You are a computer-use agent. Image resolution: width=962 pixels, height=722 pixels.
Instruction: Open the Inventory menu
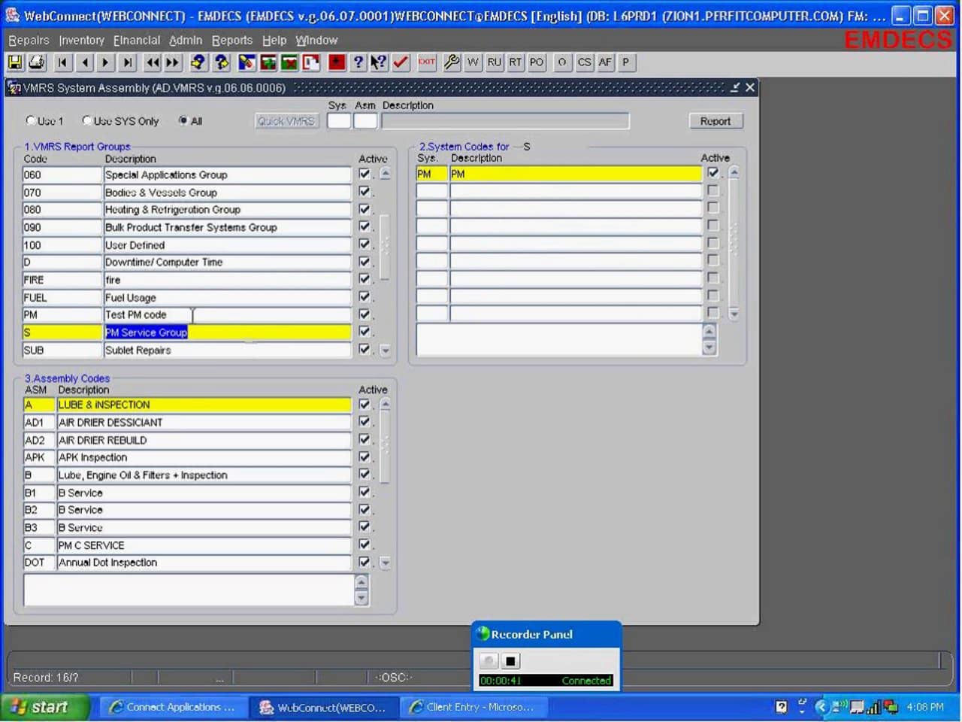pyautogui.click(x=81, y=40)
